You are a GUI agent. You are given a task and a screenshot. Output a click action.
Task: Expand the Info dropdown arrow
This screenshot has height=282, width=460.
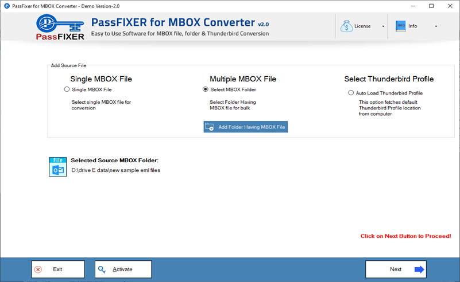click(436, 26)
